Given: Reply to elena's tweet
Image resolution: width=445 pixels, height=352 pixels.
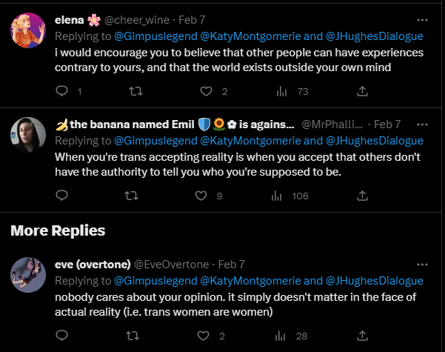Looking at the screenshot, I should (x=62, y=91).
